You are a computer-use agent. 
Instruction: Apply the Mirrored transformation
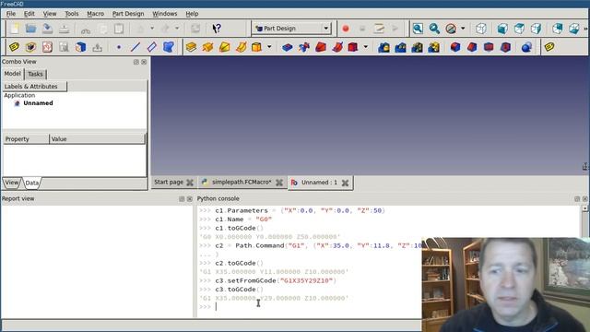(383, 47)
